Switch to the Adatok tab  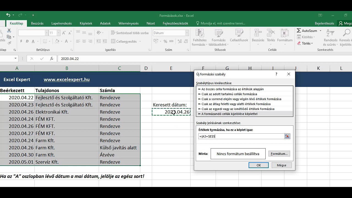pyautogui.click(x=105, y=23)
